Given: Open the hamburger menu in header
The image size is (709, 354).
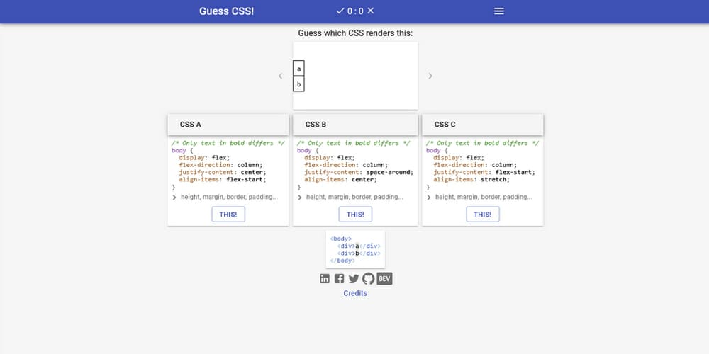Looking at the screenshot, I should (x=498, y=11).
